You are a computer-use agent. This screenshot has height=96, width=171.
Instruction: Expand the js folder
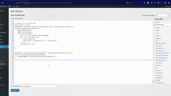click(x=157, y=68)
